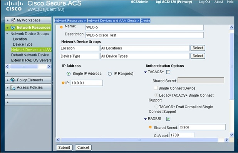Collapse the Network Device Groups tree

[7, 34]
